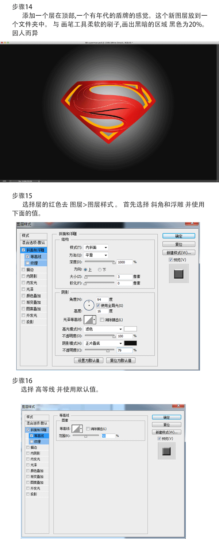
Task: Open the 高光模式 dropdown showing 滤色
Action: (x=103, y=329)
